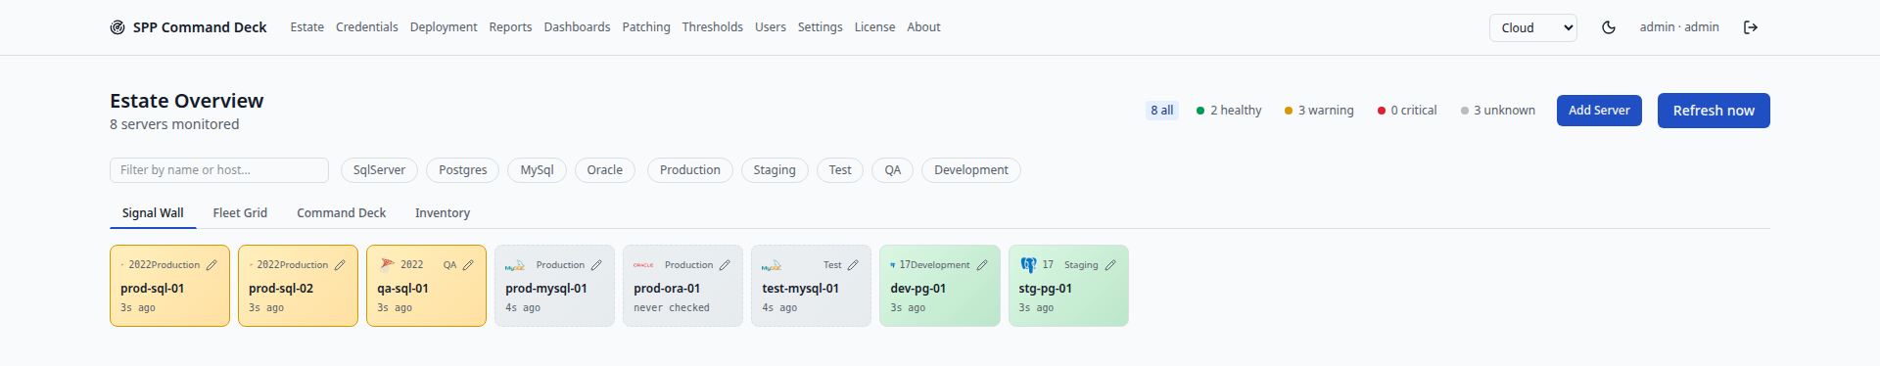
Task: Click the Refresh now button
Action: click(1714, 111)
